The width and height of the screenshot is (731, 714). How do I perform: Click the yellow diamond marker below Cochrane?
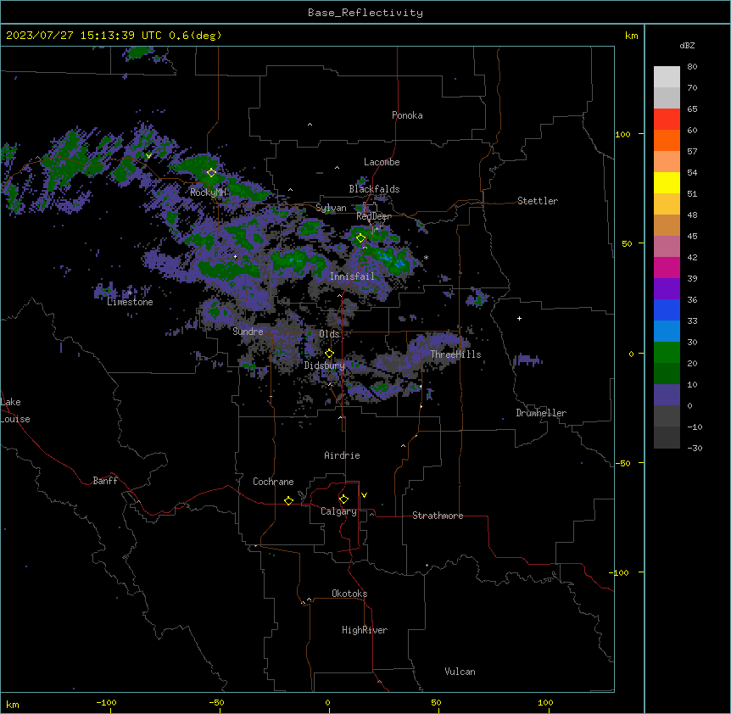click(x=288, y=500)
